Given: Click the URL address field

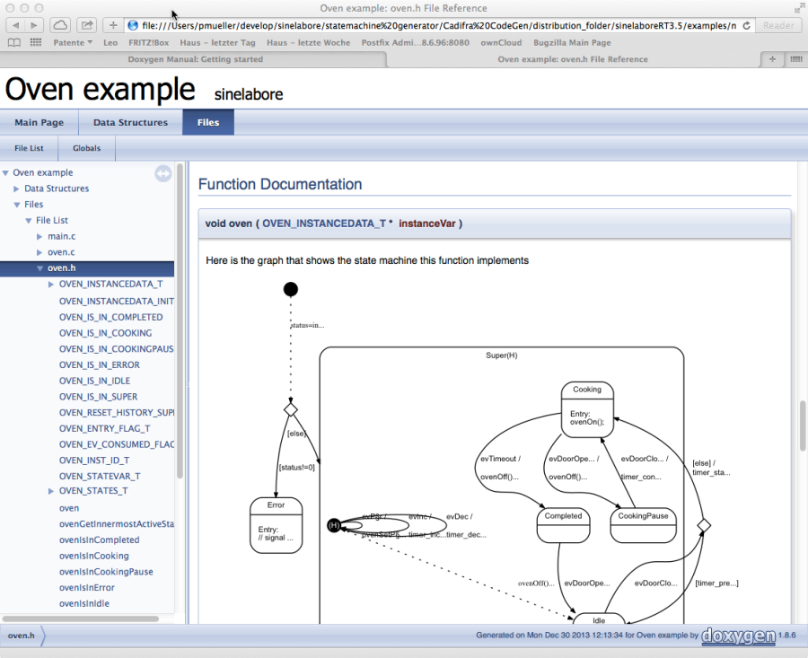Looking at the screenshot, I should tap(431, 25).
